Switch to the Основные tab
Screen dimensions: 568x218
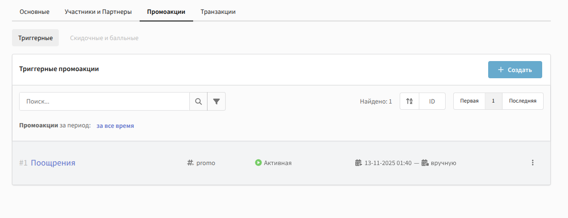point(34,11)
